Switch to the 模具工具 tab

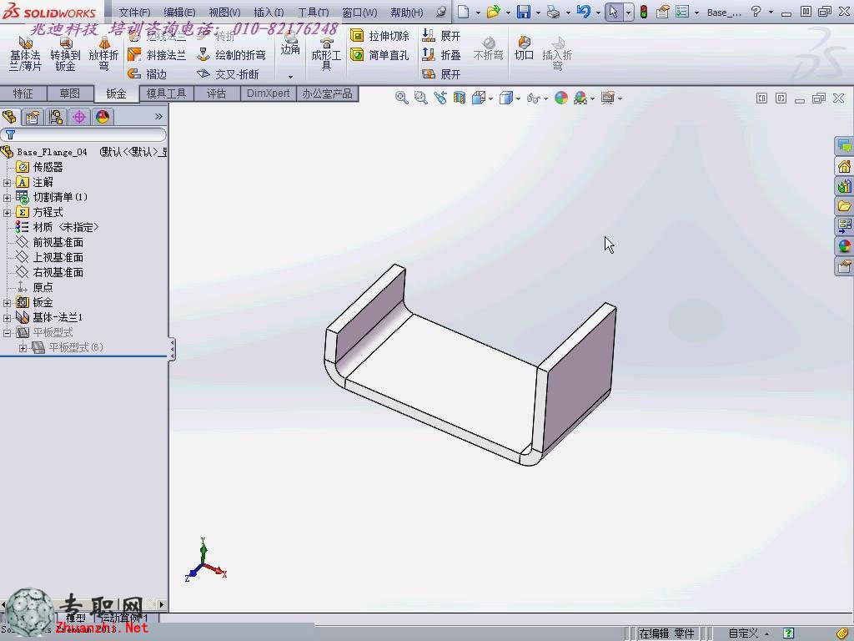[166, 93]
